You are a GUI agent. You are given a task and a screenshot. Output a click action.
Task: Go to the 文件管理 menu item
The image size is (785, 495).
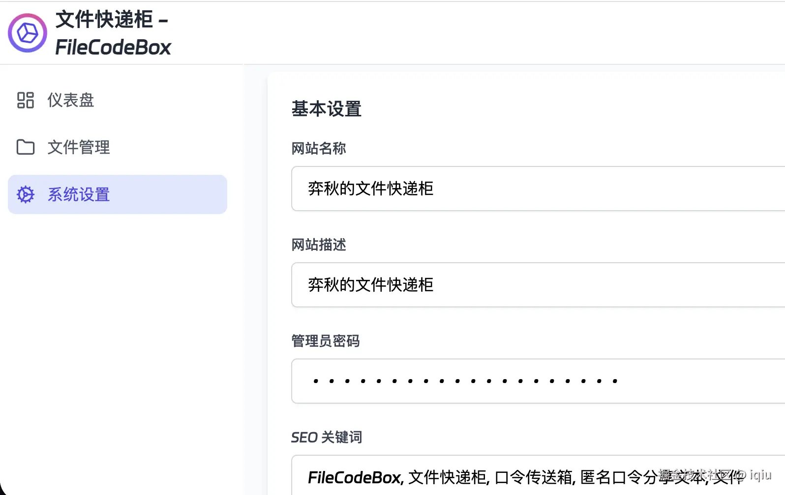(x=79, y=147)
